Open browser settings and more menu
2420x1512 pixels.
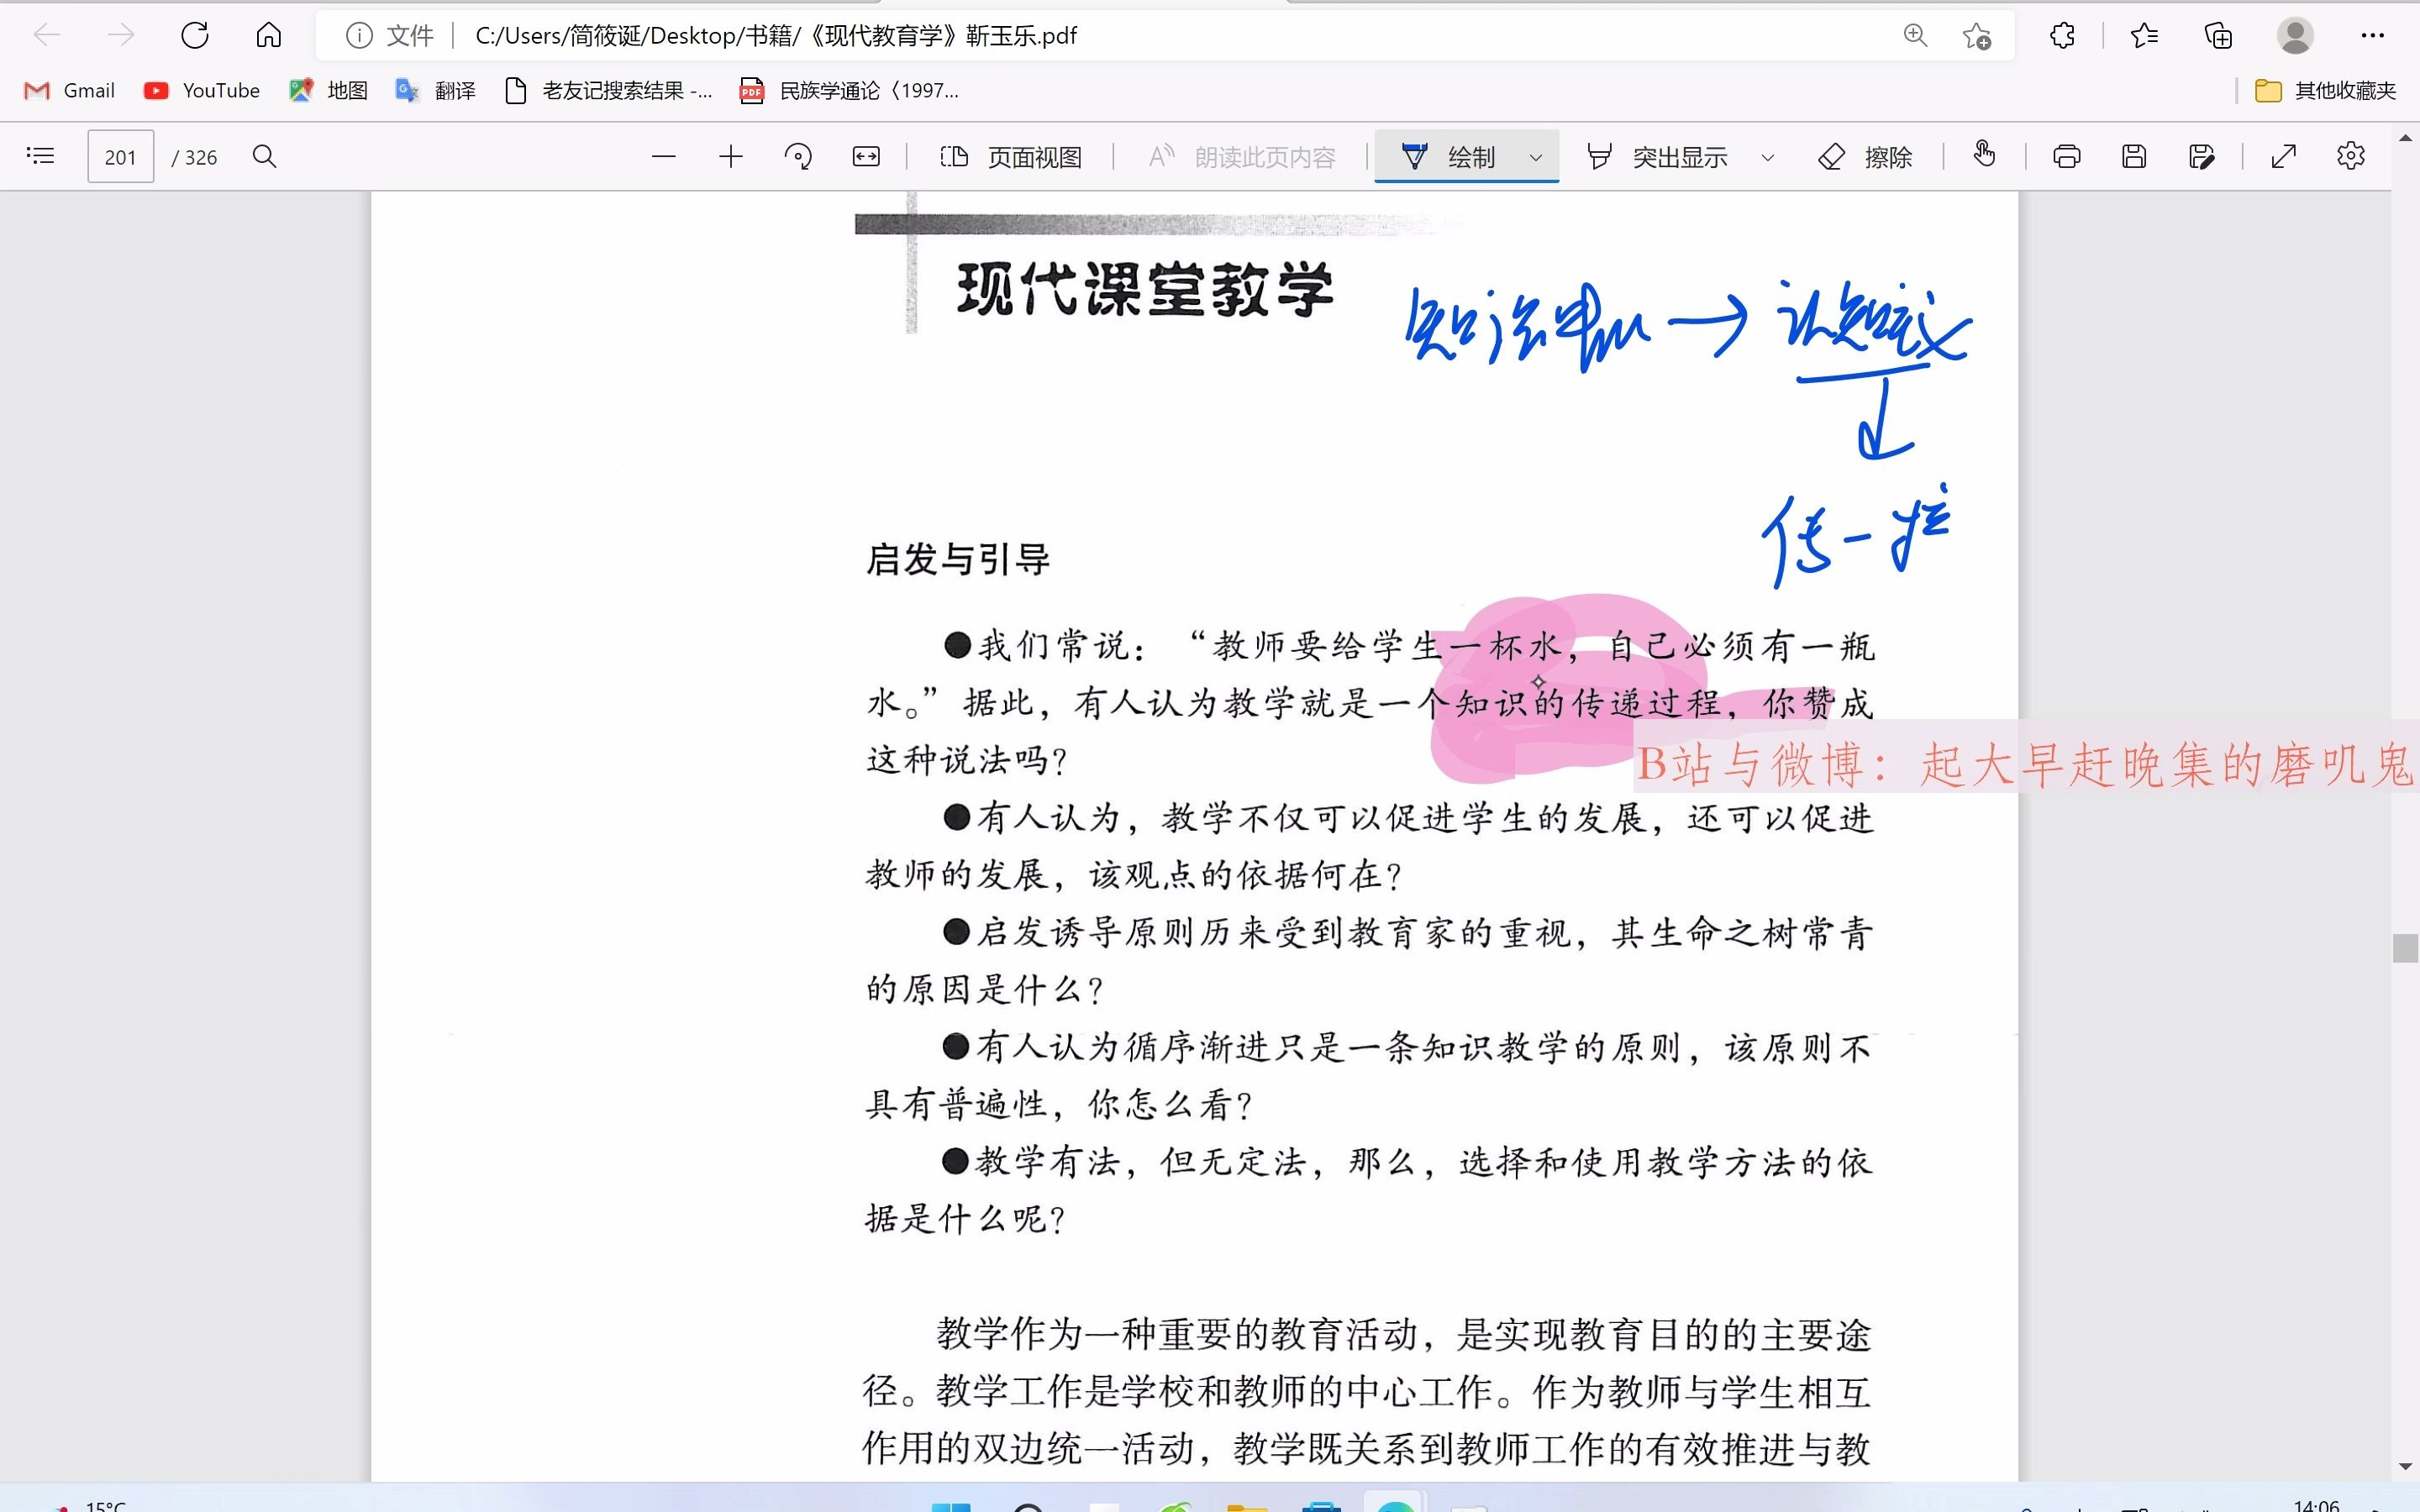tap(2372, 36)
